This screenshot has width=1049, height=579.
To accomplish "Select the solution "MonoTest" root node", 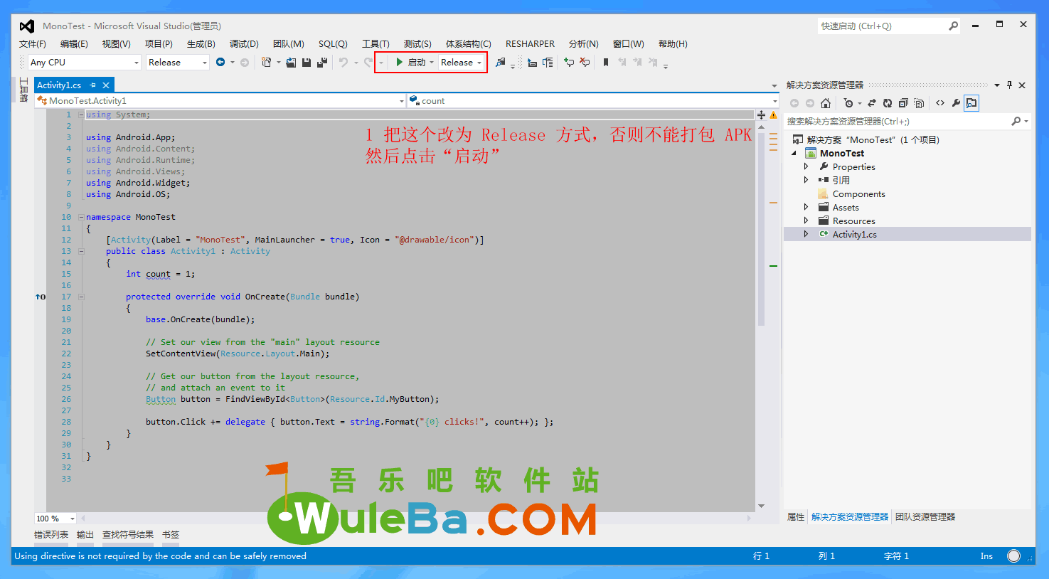I will [866, 139].
